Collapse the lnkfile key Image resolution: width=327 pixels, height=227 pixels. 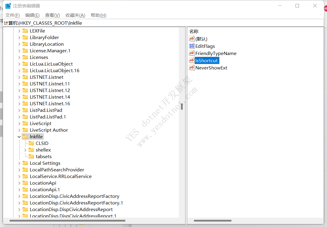[x=19, y=137]
